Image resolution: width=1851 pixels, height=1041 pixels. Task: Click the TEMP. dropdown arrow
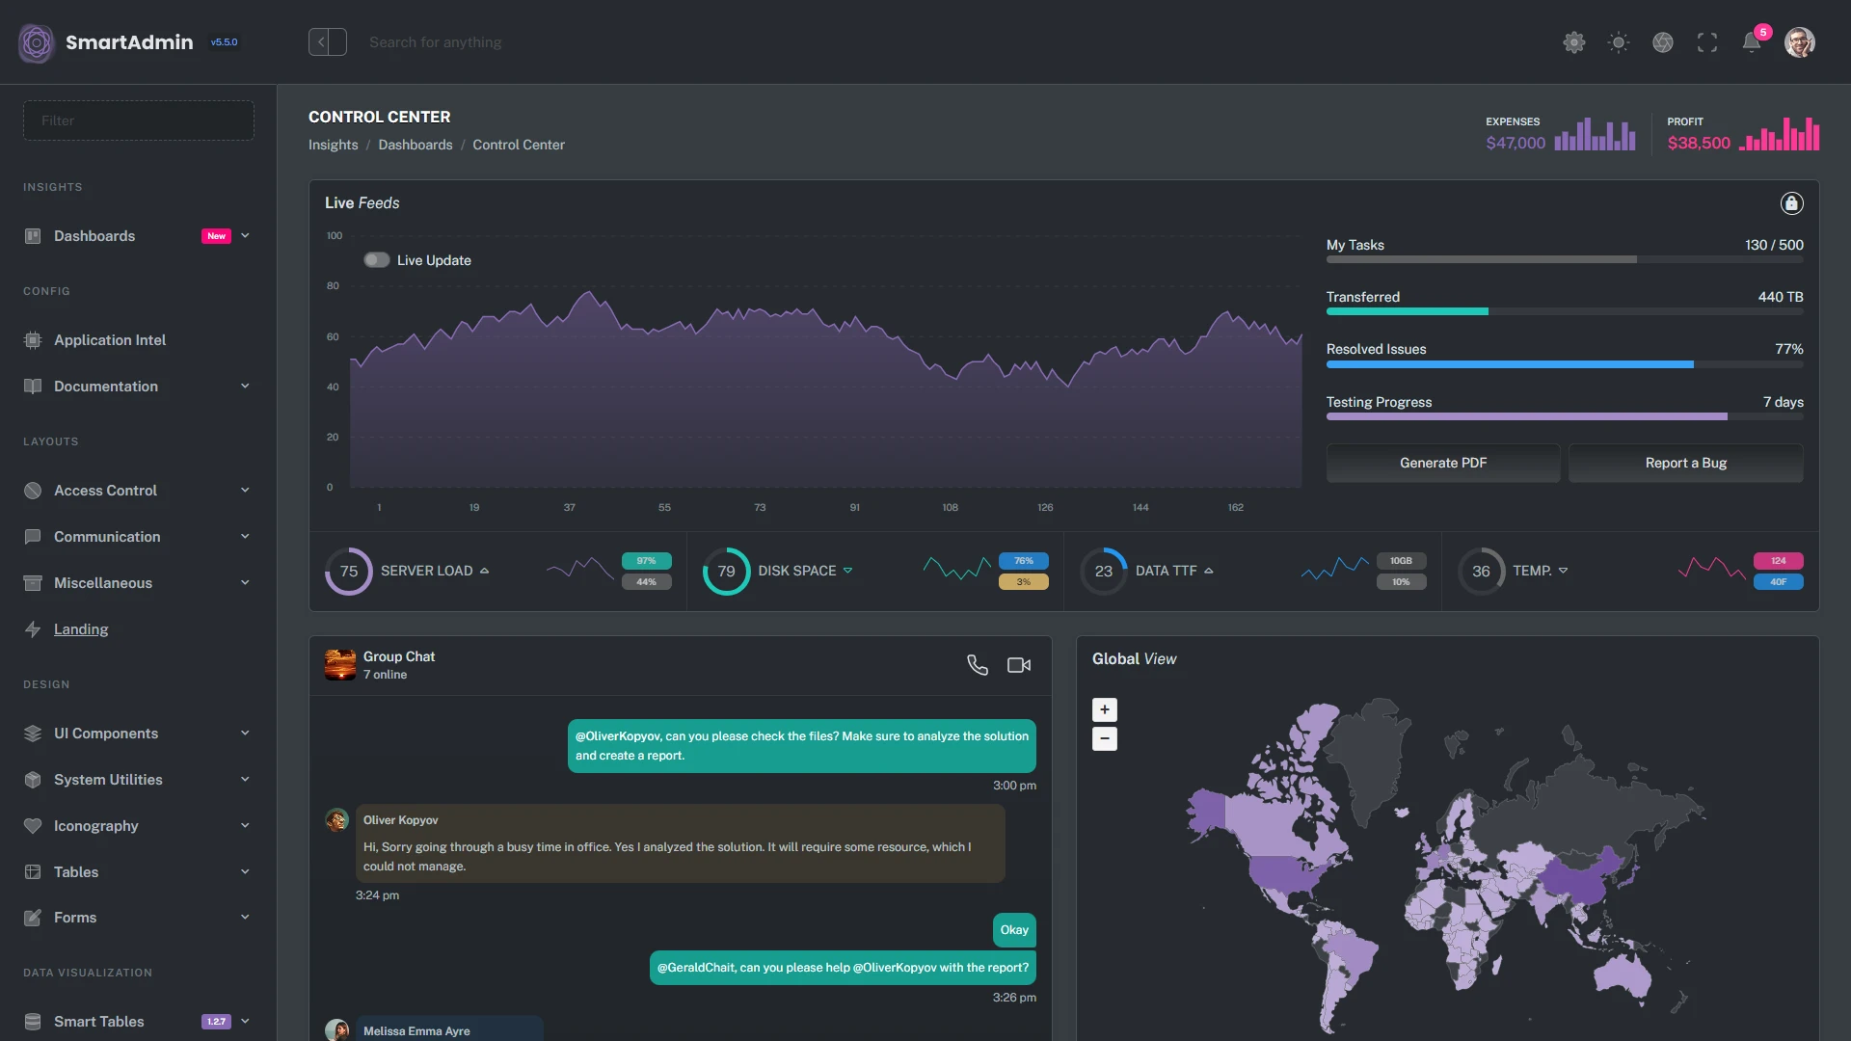pyautogui.click(x=1563, y=572)
